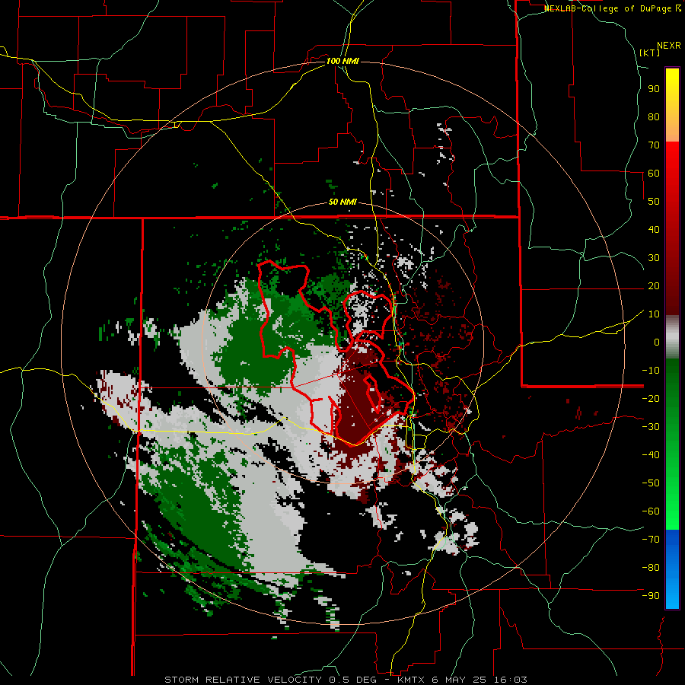Click the -20 value on the velocity scale
685x685 pixels.
(651, 398)
